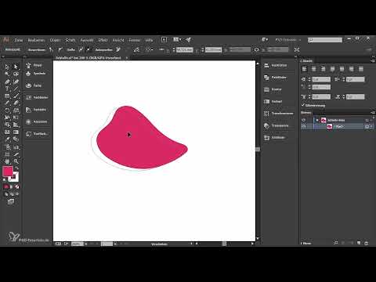Open the Pinsel panel

pyautogui.click(x=38, y=65)
